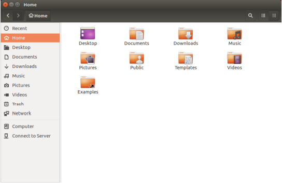Switch to icon grid view
Image resolution: width=282 pixels, height=192 pixels.
click(274, 16)
